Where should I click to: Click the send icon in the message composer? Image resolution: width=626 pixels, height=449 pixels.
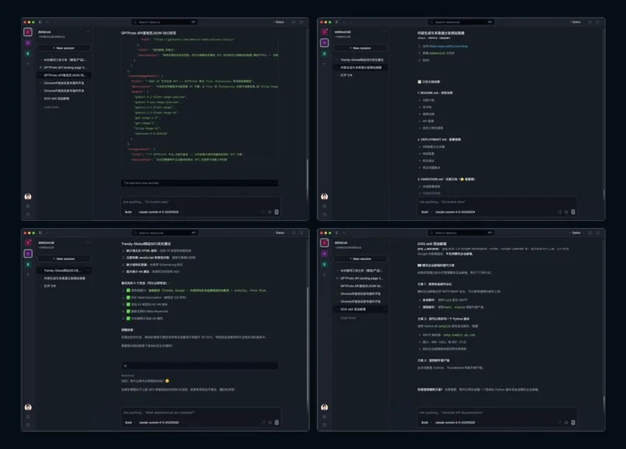tap(276, 212)
